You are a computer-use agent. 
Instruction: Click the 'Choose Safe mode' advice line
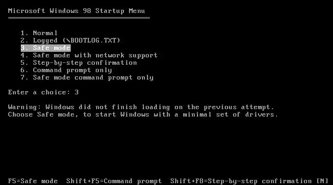pos(143,115)
